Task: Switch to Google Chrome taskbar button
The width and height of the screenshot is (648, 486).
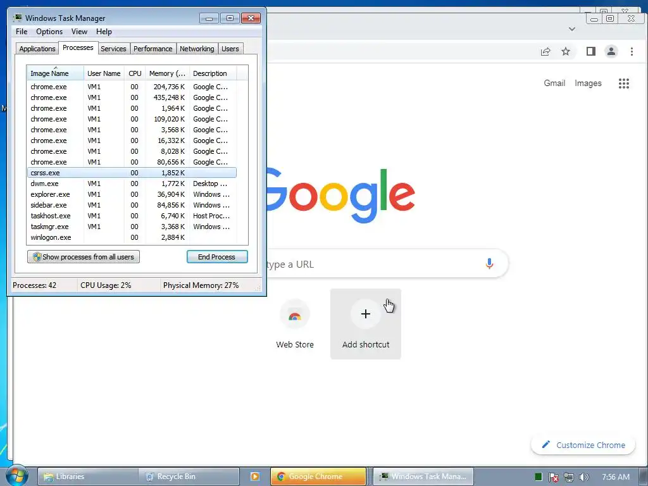Action: pyautogui.click(x=318, y=477)
